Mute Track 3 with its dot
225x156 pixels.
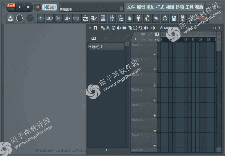point(155,85)
